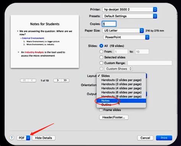Choose Handouts (9 slides per page)
Screen dimensions: 181x146
121,96
